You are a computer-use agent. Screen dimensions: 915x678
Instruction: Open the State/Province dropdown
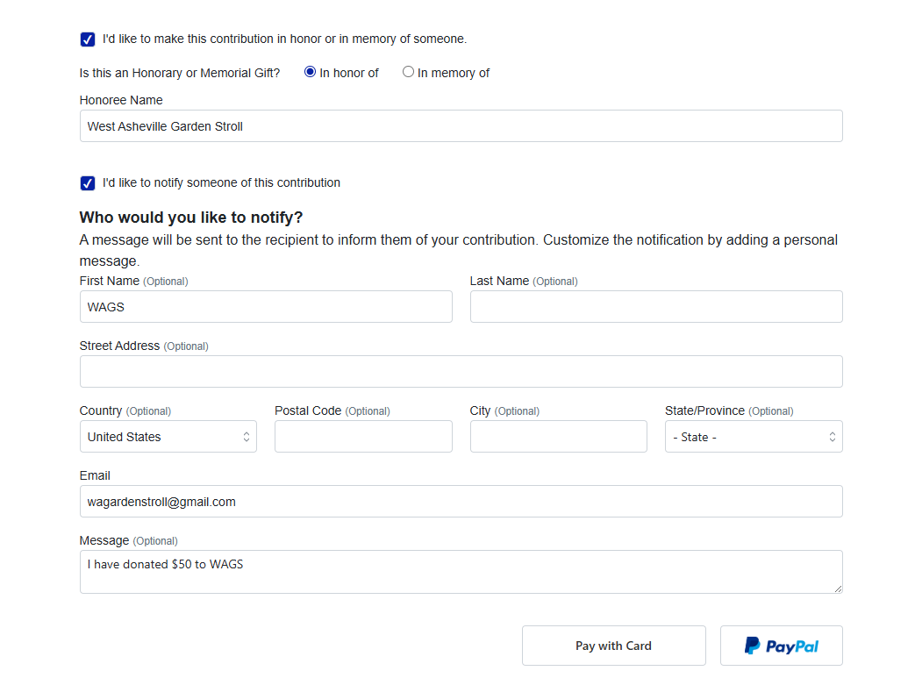(754, 437)
